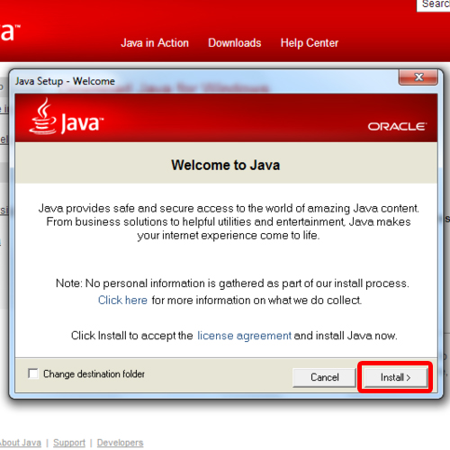
Task: Enable Change destination folder checkbox
Action: click(33, 373)
